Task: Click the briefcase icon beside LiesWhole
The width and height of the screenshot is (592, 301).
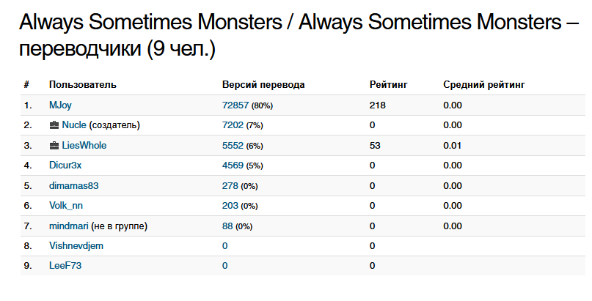Action: click(x=54, y=146)
